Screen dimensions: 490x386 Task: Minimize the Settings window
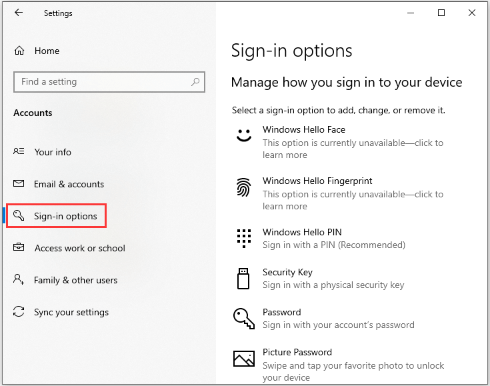click(411, 13)
